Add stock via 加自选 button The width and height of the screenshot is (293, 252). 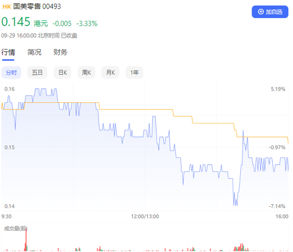(x=270, y=12)
